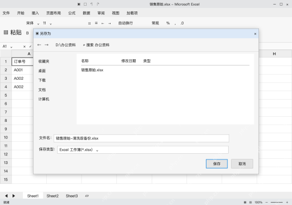Close the Save As (另存为) dialog
Screen dimensions: 292x205
(255, 34)
